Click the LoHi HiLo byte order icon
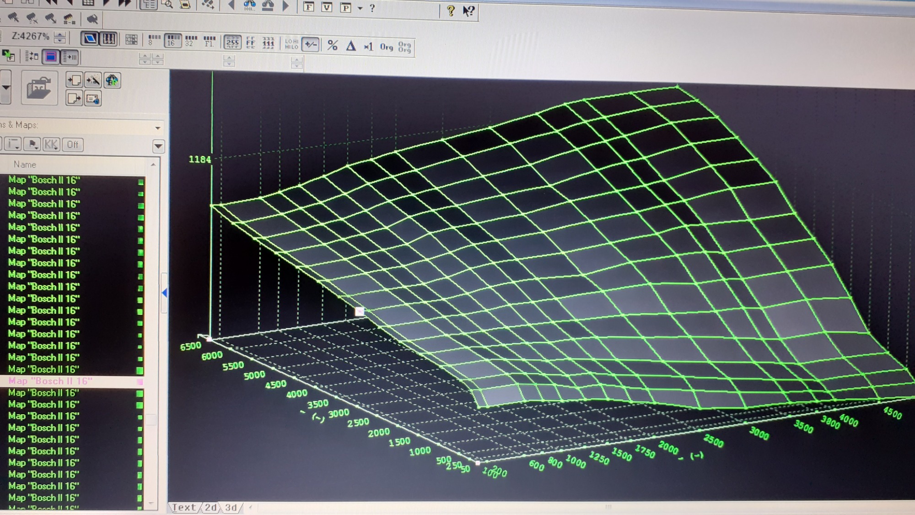The width and height of the screenshot is (915, 515). pyautogui.click(x=291, y=44)
